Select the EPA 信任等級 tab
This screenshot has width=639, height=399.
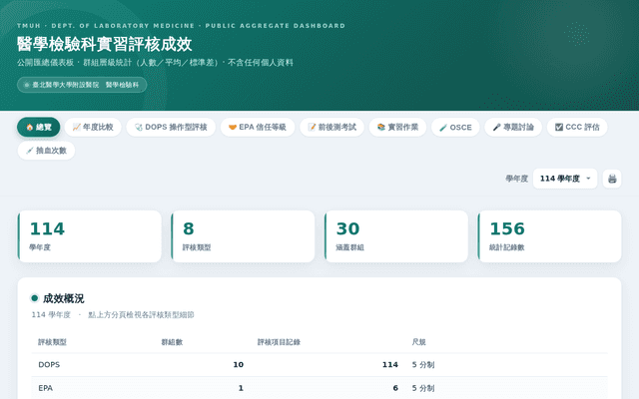pyautogui.click(x=258, y=128)
